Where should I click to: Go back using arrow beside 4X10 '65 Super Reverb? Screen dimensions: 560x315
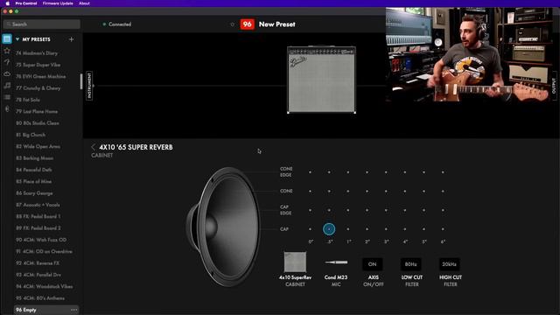[x=94, y=147]
